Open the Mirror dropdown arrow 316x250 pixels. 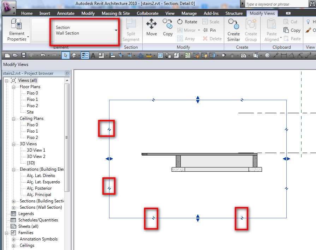click(x=199, y=30)
